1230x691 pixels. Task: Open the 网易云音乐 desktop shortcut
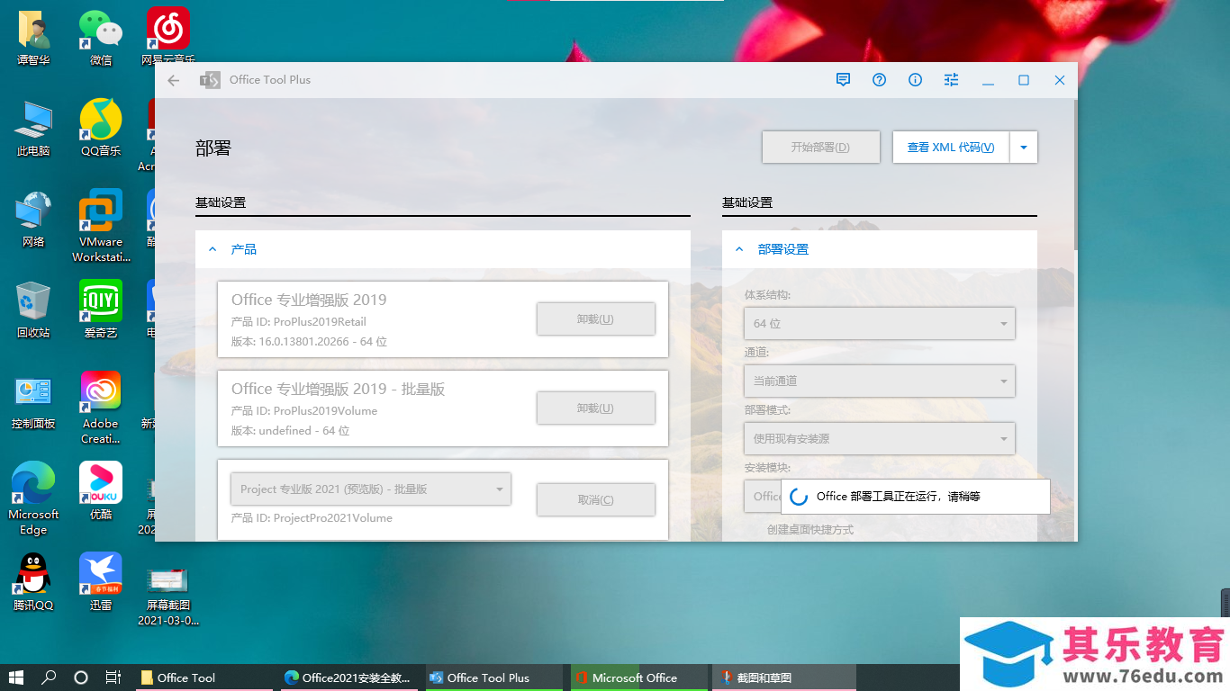point(168,37)
